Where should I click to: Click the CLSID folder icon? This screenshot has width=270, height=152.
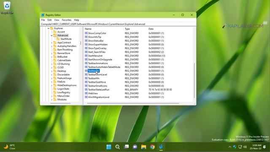click(x=55, y=68)
